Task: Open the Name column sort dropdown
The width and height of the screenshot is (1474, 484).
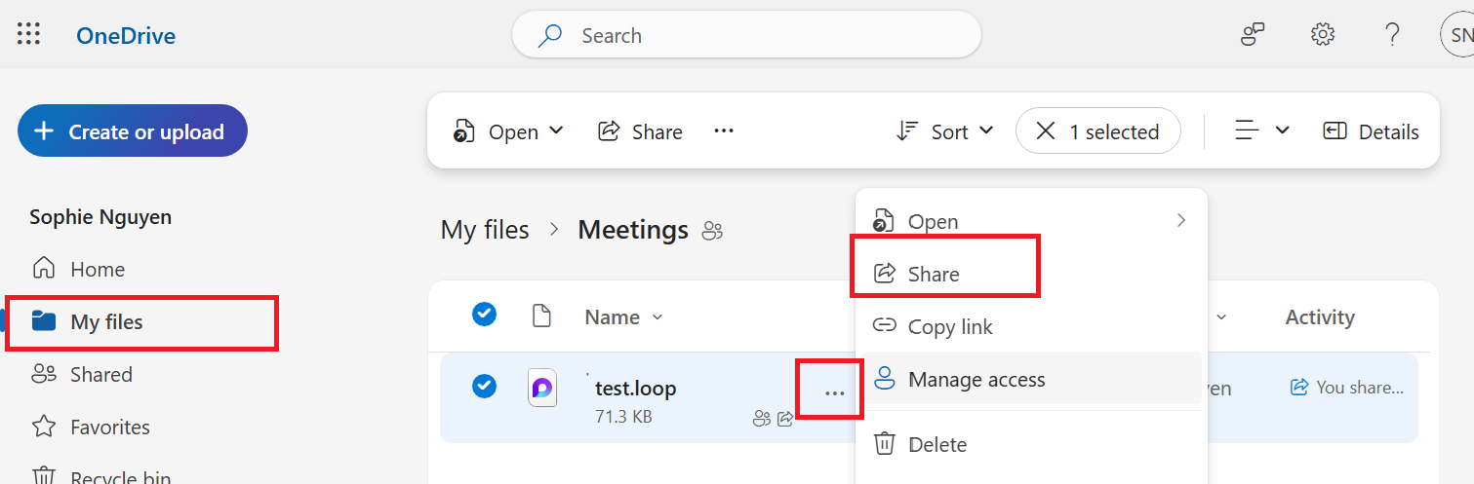Action: click(x=623, y=317)
